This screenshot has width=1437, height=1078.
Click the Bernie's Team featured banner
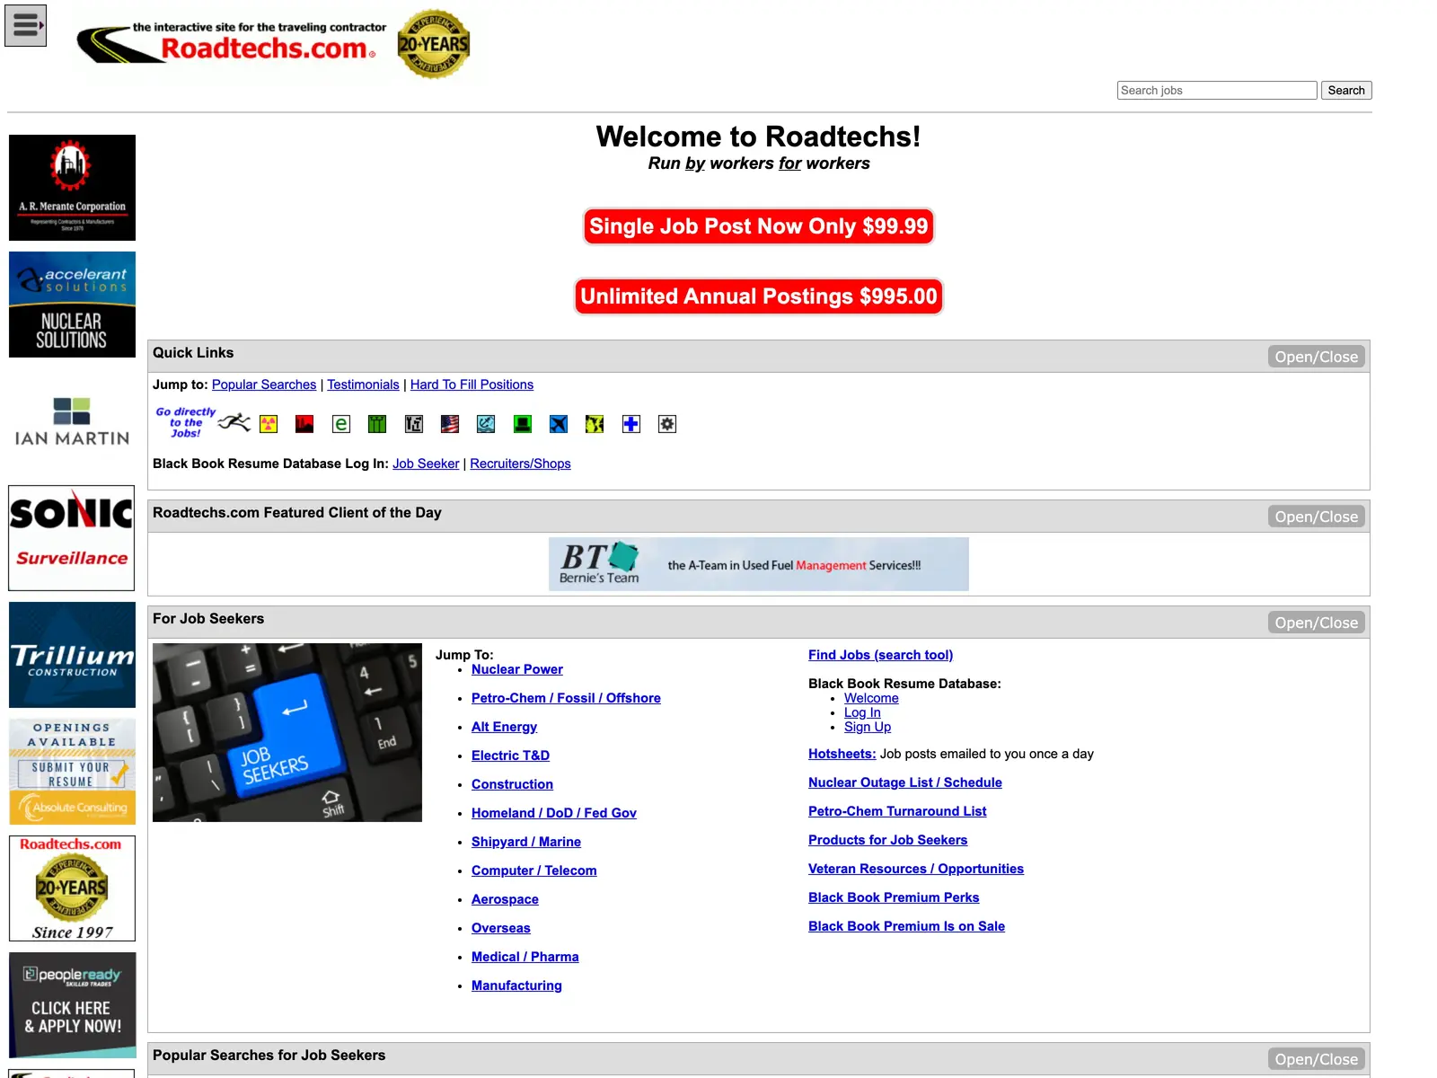[759, 564]
